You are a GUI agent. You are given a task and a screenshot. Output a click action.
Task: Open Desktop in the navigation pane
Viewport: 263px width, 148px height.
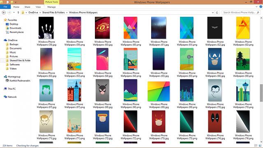pyautogui.click(x=14, y=24)
